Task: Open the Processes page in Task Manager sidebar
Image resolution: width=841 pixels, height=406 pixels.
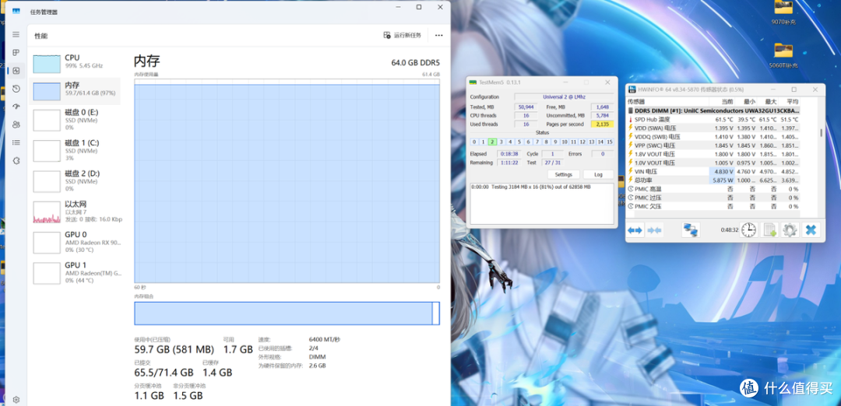Action: click(16, 52)
